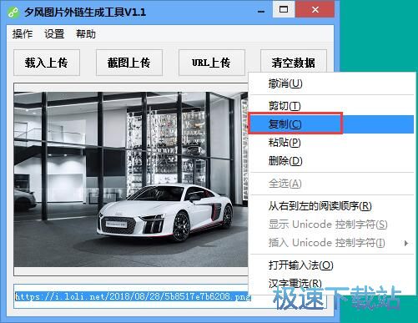Select 汉字重选(R) in the context menu
The image size is (418, 323).
point(331,284)
